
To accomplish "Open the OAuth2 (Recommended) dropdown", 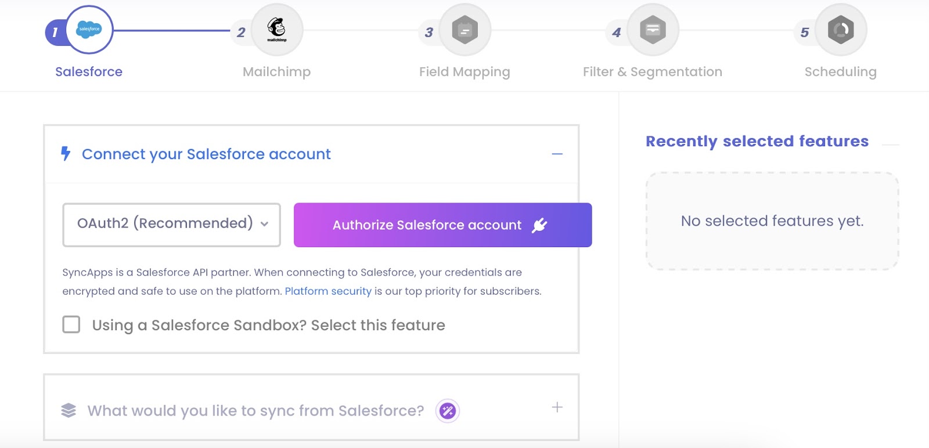I will pyautogui.click(x=172, y=225).
